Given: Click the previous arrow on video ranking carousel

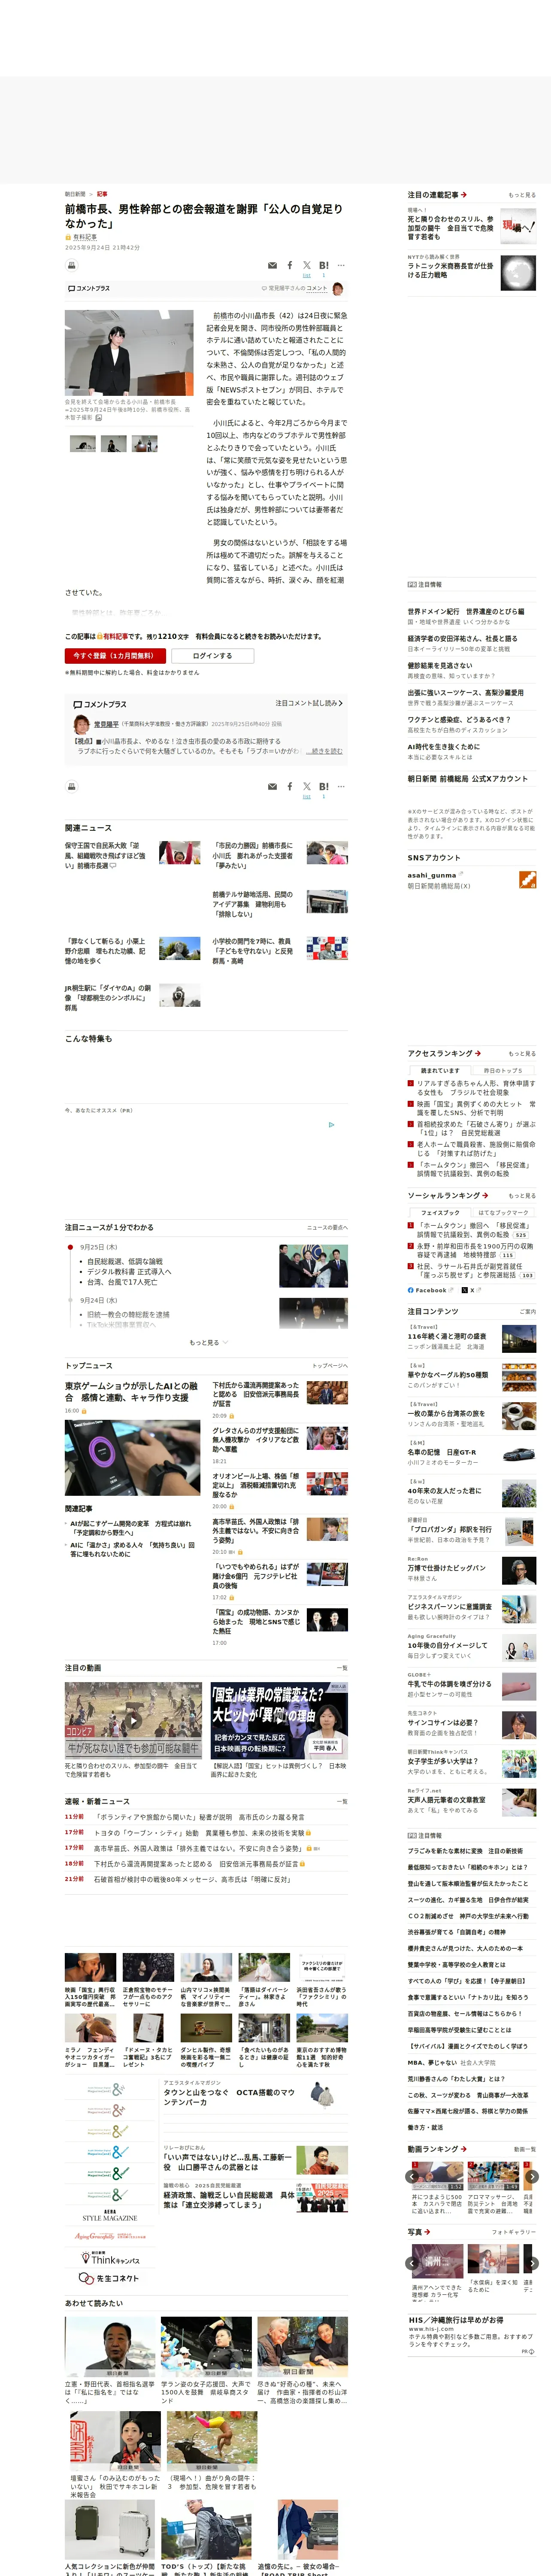Looking at the screenshot, I should coord(413,2177).
